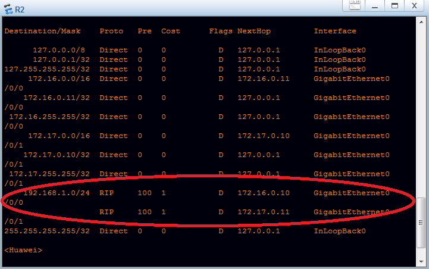Viewport: 429px width, 269px height.
Task: Click the Interface column header
Action: coord(335,31)
